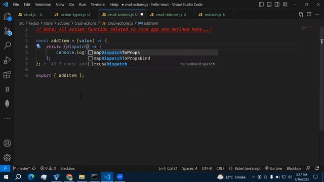The height and width of the screenshot is (182, 324).
Task: Open editor More Actions ellipsis
Action: (x=317, y=14)
